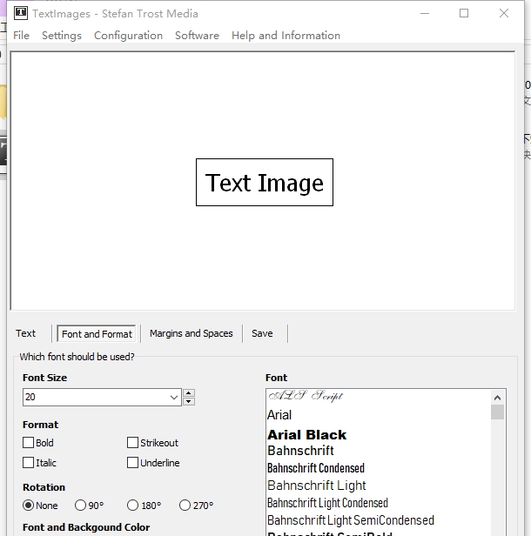
Task: Check the Strikeout format option
Action: pos(133,443)
